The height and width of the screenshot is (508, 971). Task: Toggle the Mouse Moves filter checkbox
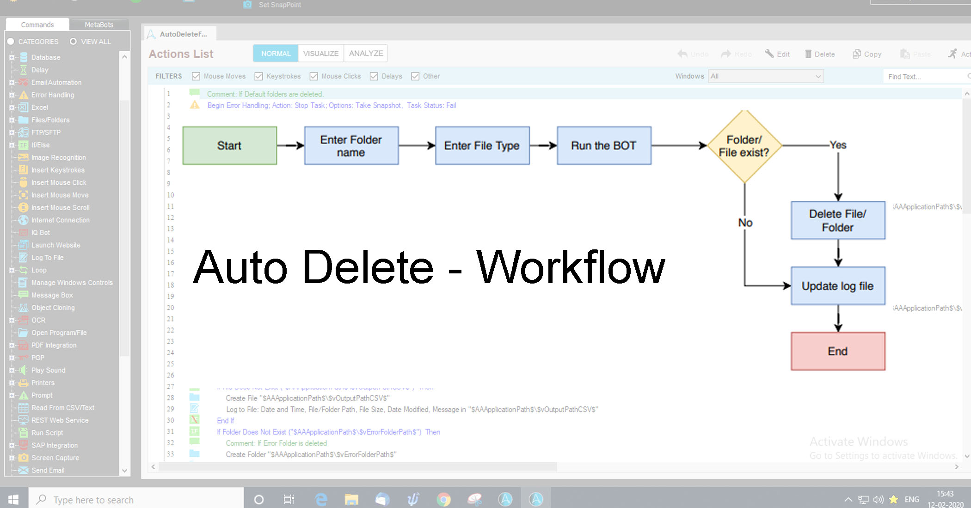pos(196,76)
